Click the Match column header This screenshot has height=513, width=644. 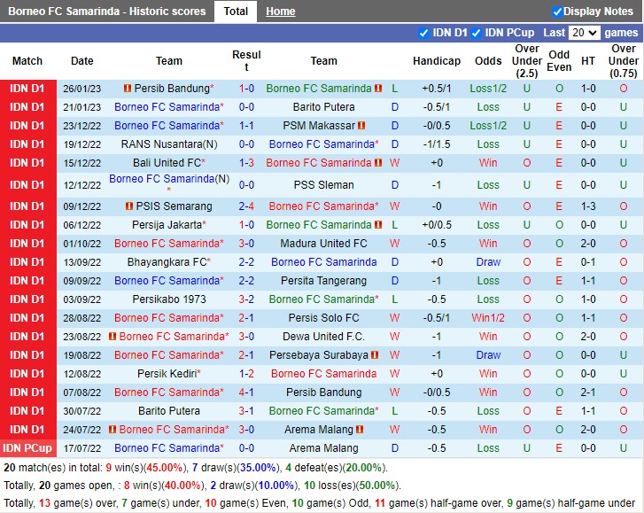(x=27, y=61)
